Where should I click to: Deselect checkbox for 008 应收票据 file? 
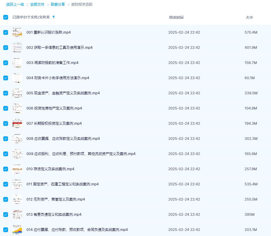point(6,139)
